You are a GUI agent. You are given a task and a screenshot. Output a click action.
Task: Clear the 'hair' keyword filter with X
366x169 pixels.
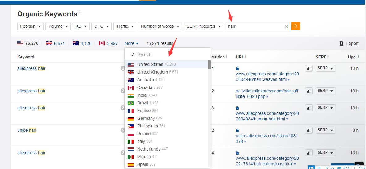(x=287, y=26)
